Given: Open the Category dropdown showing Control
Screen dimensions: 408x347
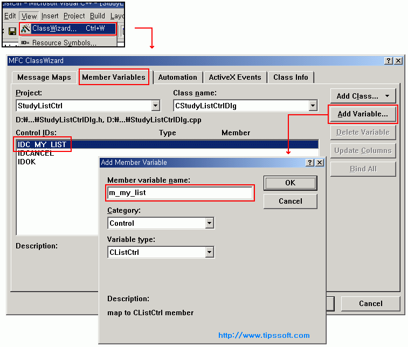Looking at the screenshot, I should click(x=209, y=223).
